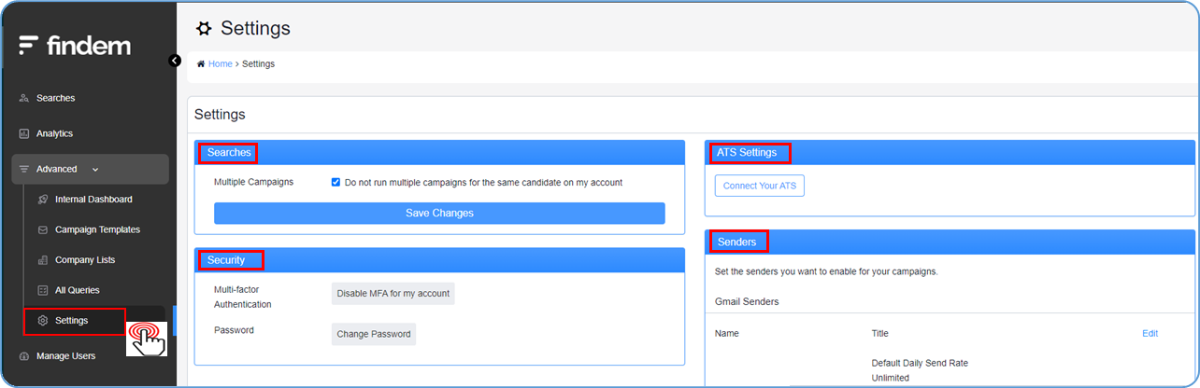This screenshot has height=388, width=1200.
Task: Uncheck the multiple campaigns checkbox
Action: click(x=336, y=183)
